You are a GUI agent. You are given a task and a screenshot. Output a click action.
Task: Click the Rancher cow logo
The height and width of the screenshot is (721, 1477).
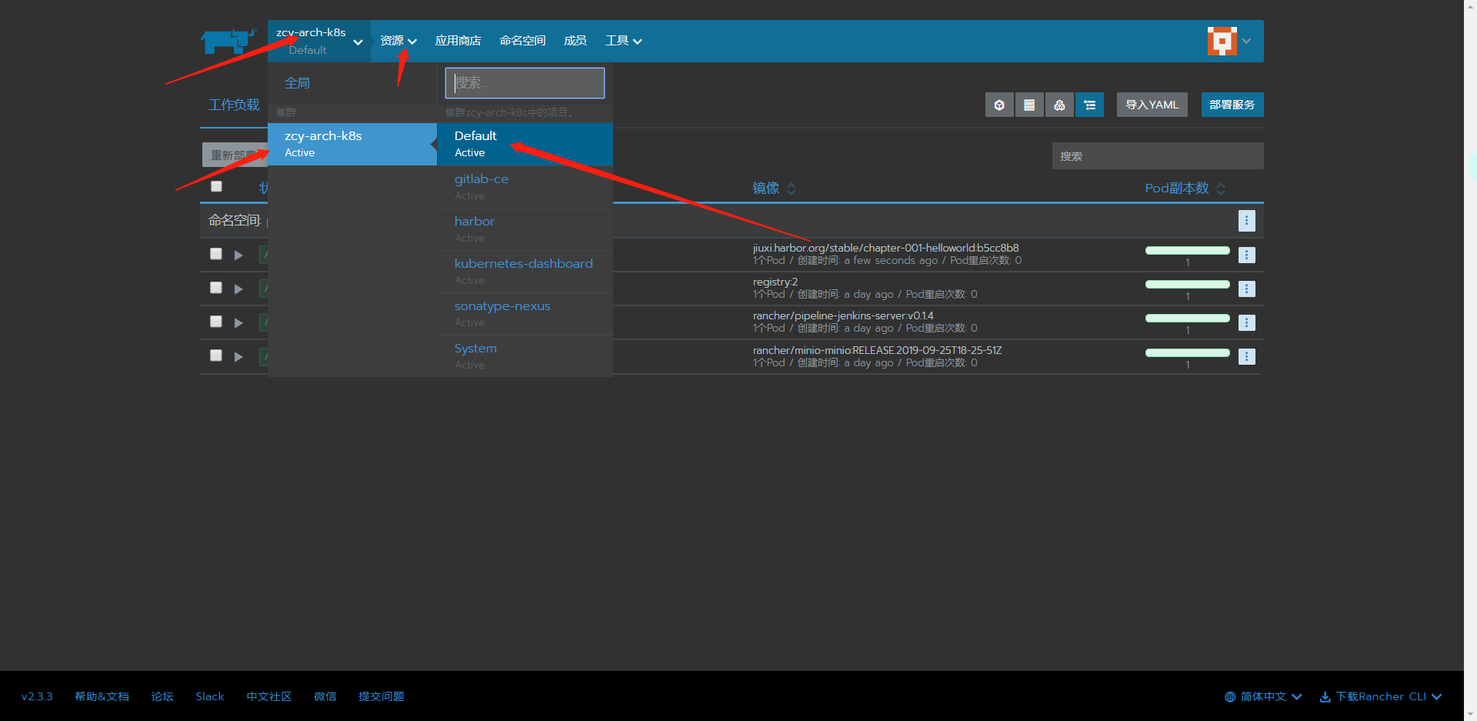point(228,41)
